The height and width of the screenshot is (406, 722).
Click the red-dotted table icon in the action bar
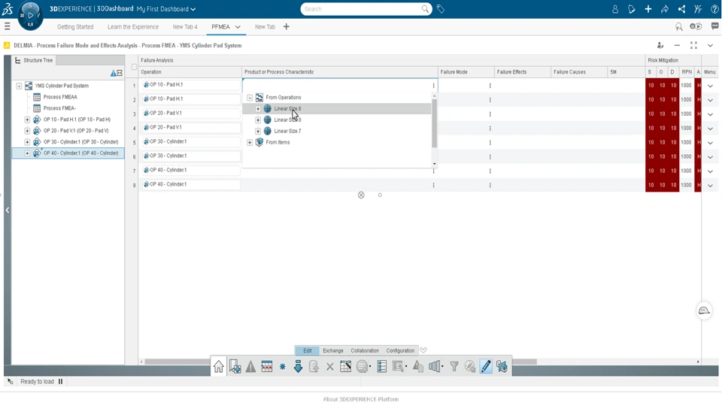point(266,366)
